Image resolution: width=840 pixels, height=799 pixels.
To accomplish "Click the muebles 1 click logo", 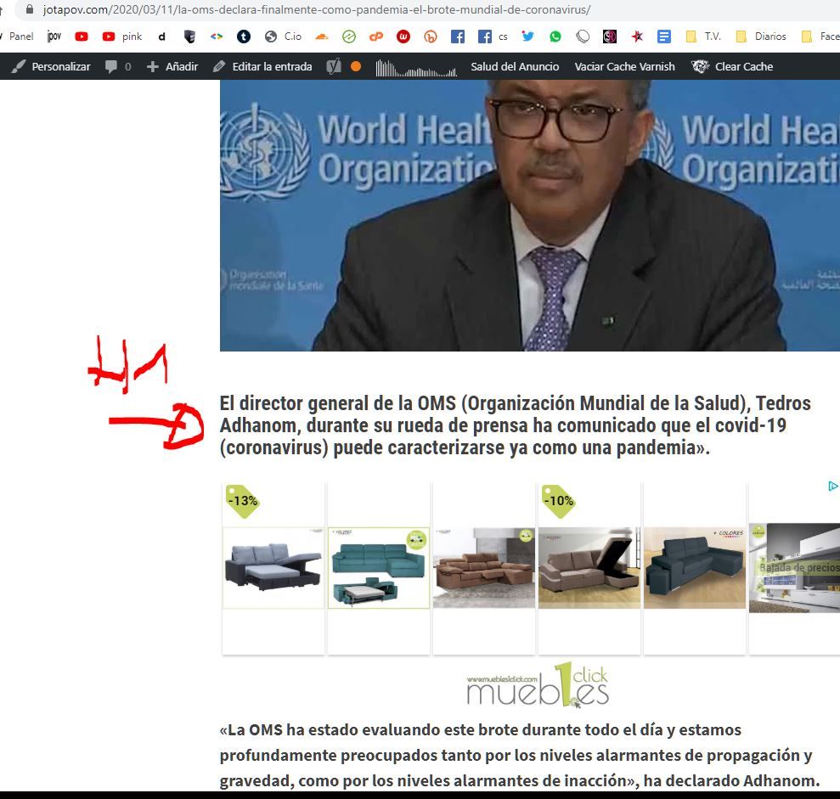I will [x=538, y=685].
